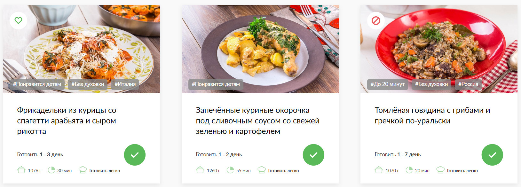Click the clock icon beside 30 мин
Screen dimensions: 521x187
pos(51,170)
